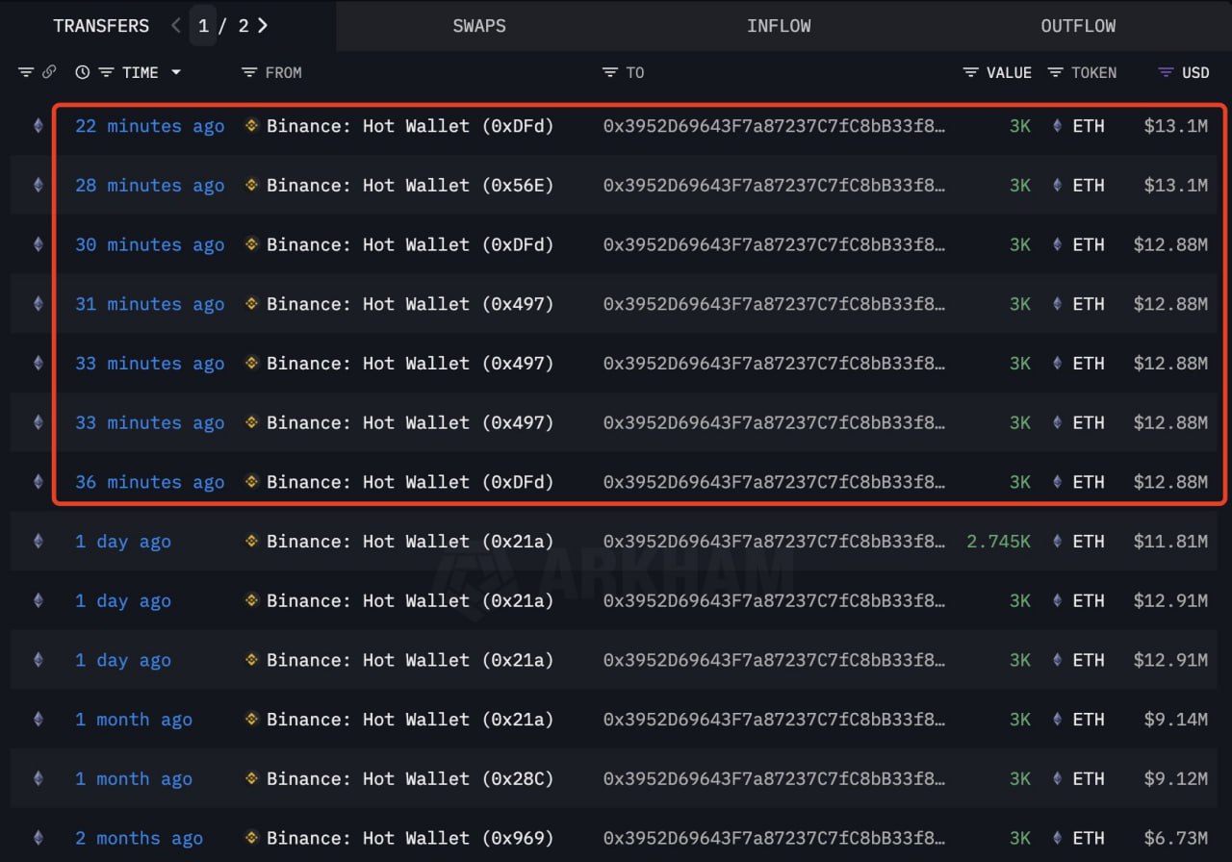
Task: Open Hot Wallet (0x497) in 31 minutes row
Action: (410, 304)
